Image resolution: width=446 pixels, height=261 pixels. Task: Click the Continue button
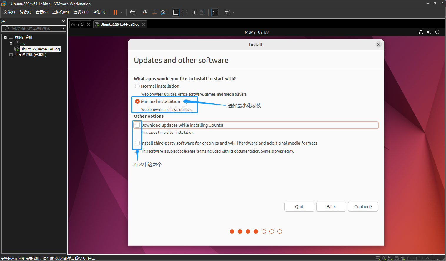point(363,207)
